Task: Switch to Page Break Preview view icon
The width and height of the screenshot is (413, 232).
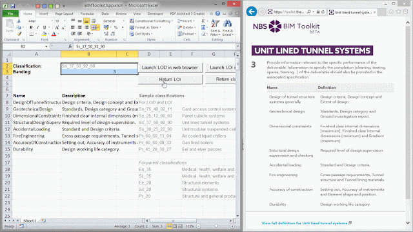Action: coord(180,226)
